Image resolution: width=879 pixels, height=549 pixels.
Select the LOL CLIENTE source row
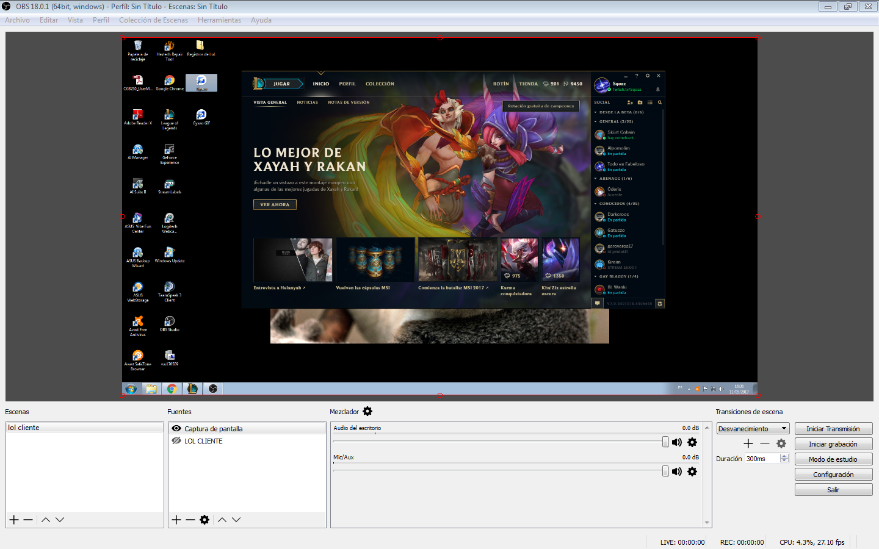pyautogui.click(x=247, y=441)
